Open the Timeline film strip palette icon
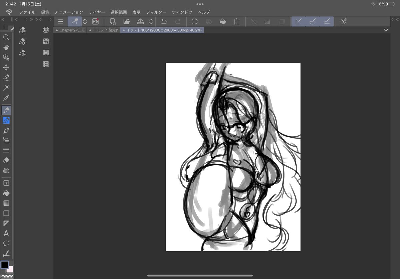Screen dimensions: 400x279 [x=46, y=53]
